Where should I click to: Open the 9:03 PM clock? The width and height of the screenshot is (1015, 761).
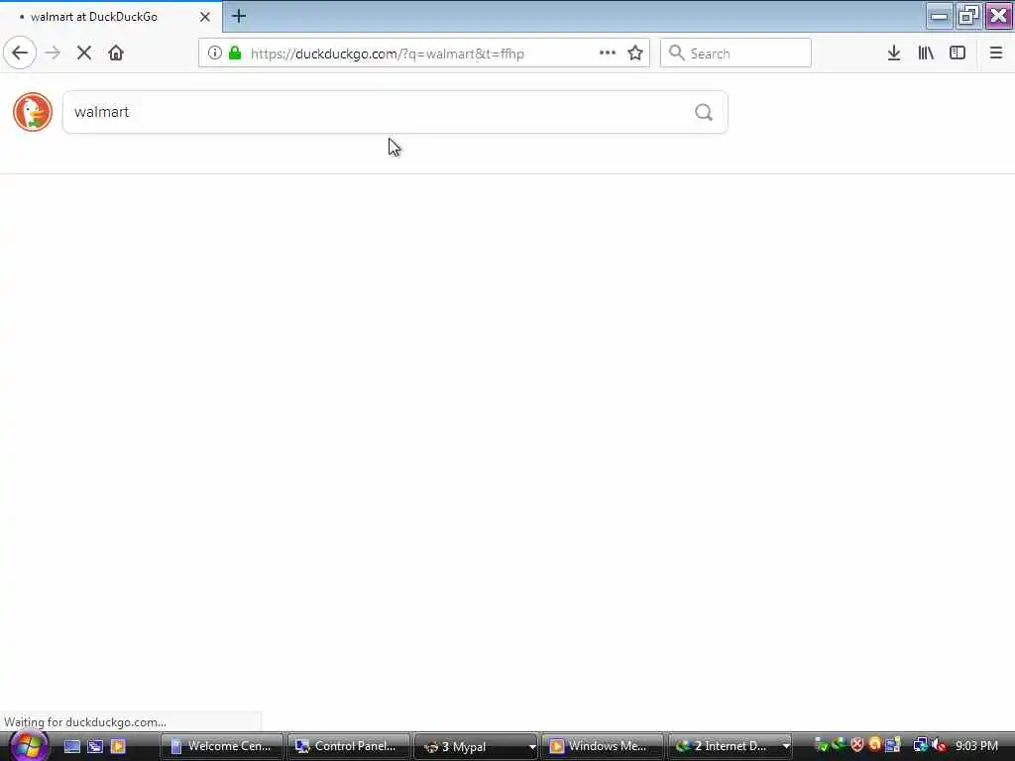976,746
